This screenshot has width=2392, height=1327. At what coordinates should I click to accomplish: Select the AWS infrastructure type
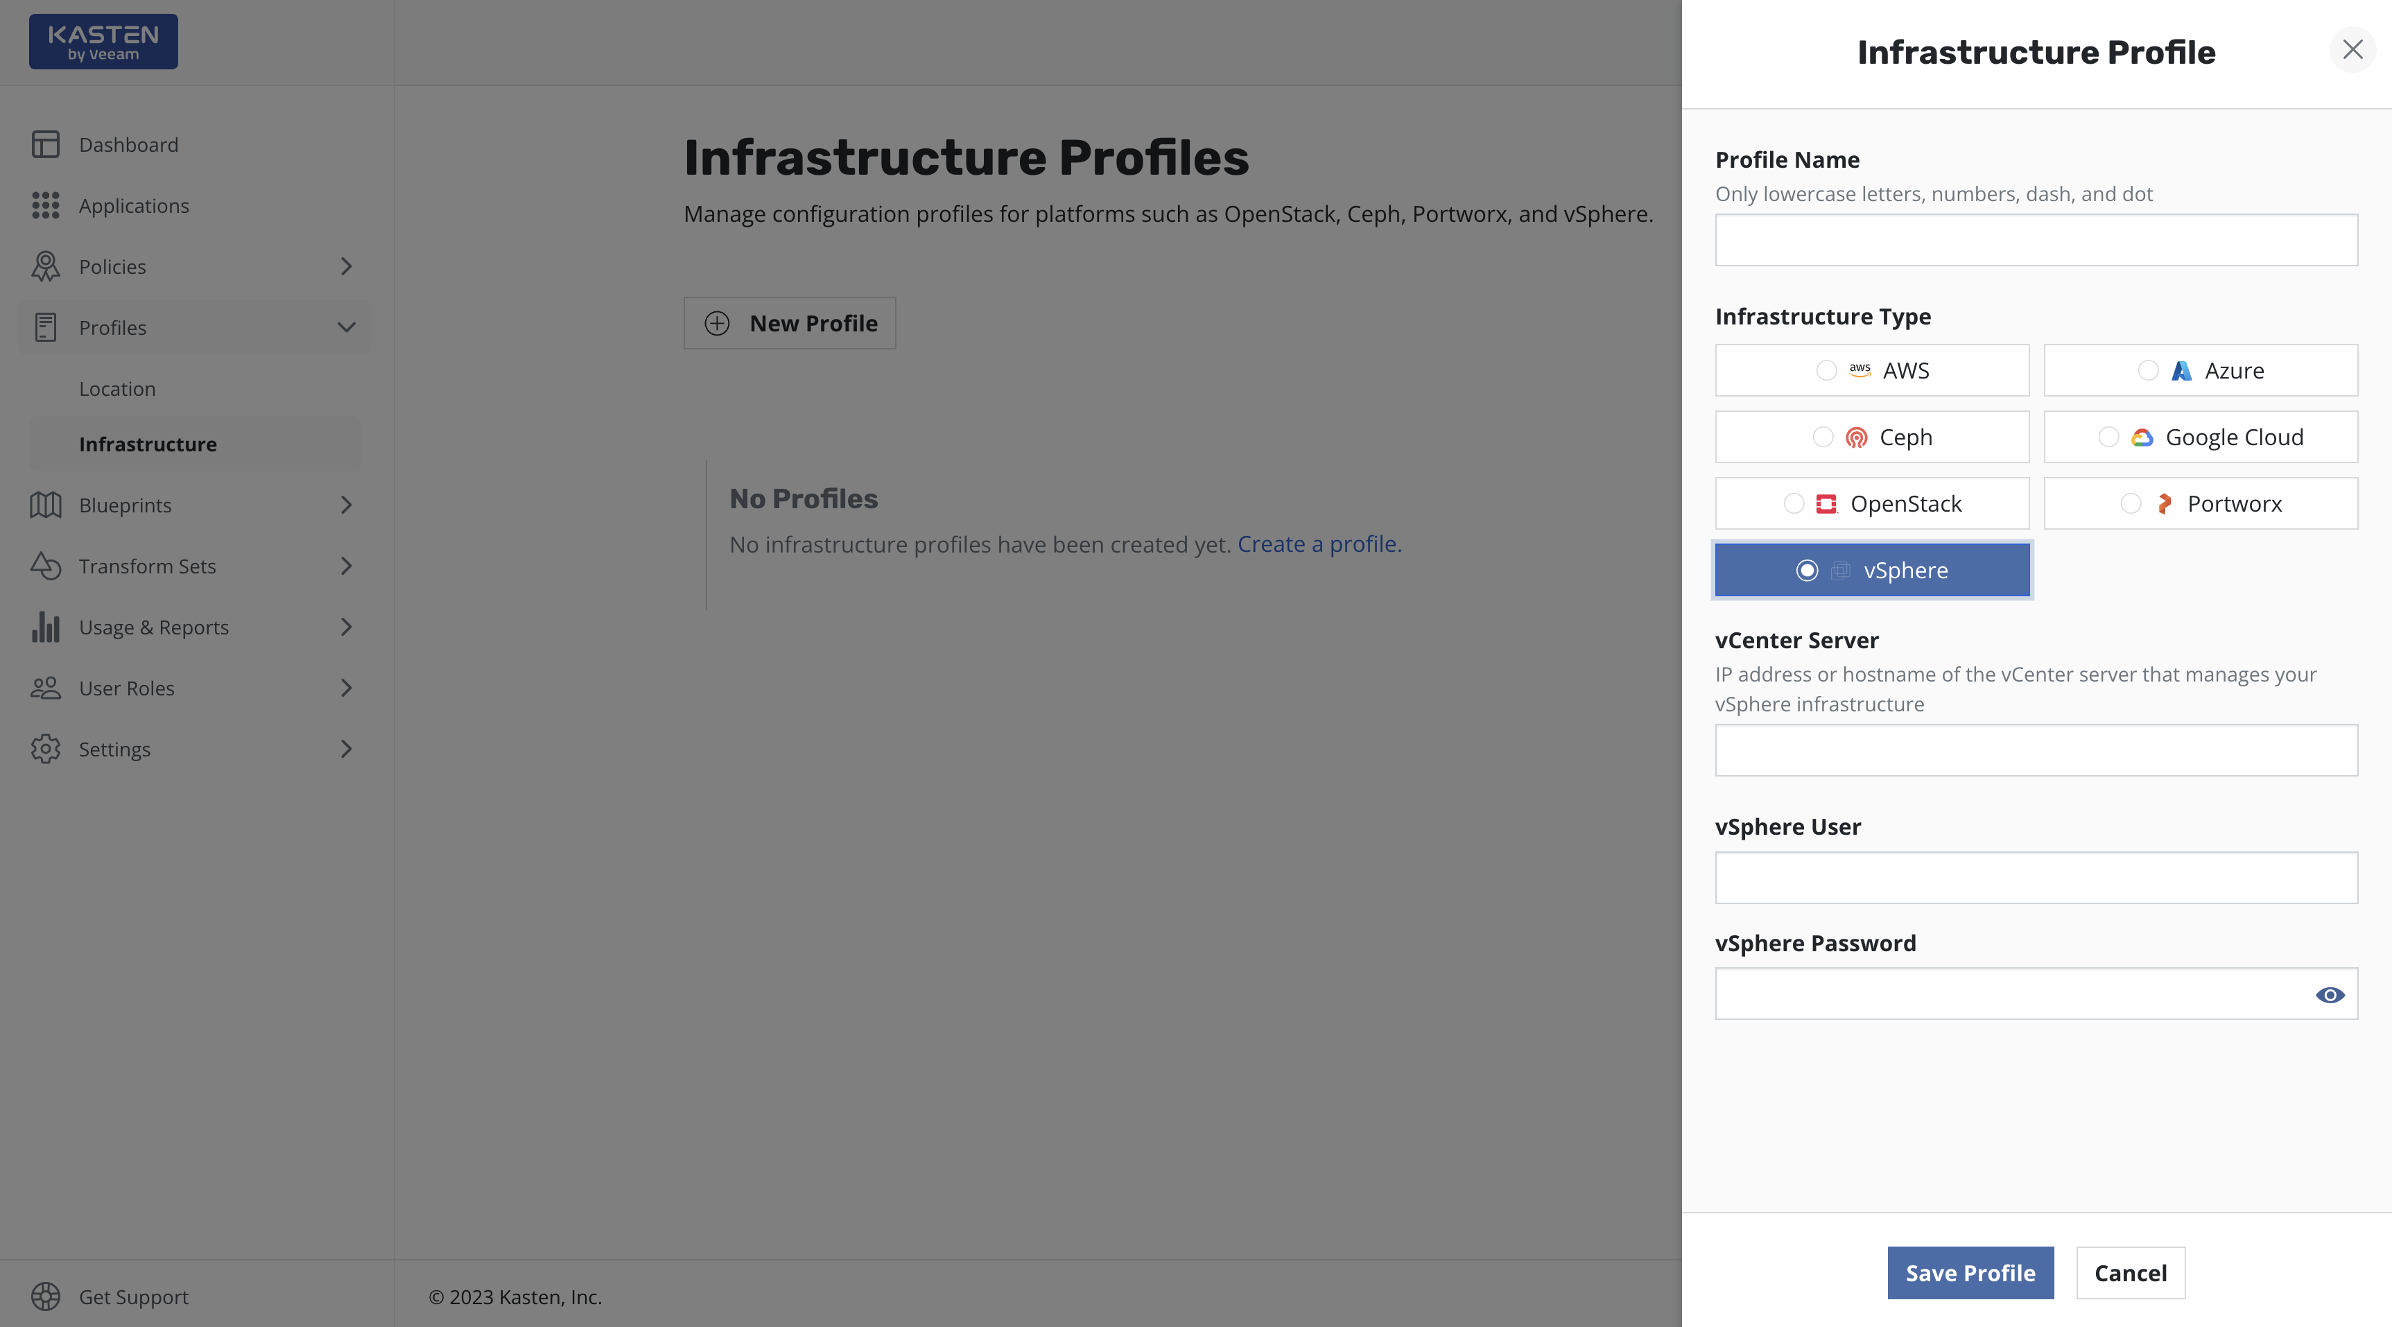pos(1872,370)
